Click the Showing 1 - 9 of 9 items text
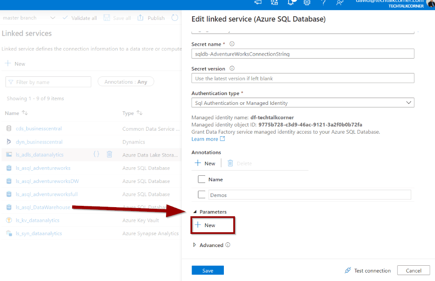Image resolution: width=435 pixels, height=281 pixels. (35, 98)
